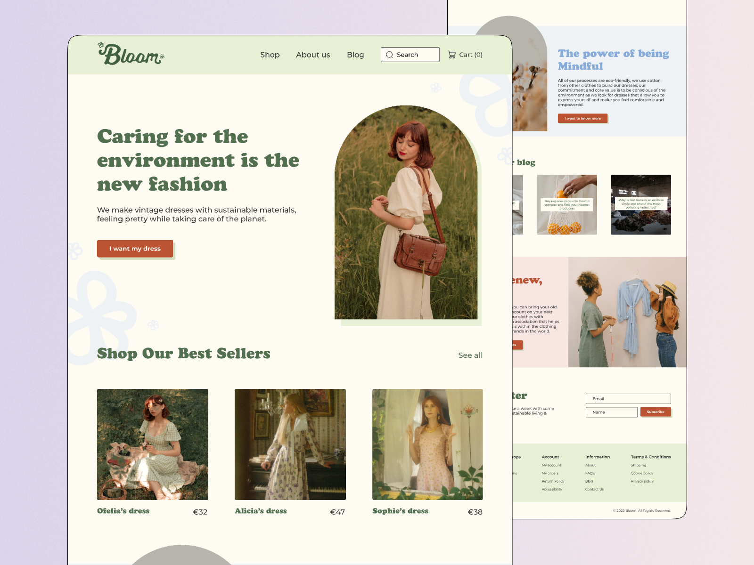Click the 'I want to know more' button

[583, 118]
